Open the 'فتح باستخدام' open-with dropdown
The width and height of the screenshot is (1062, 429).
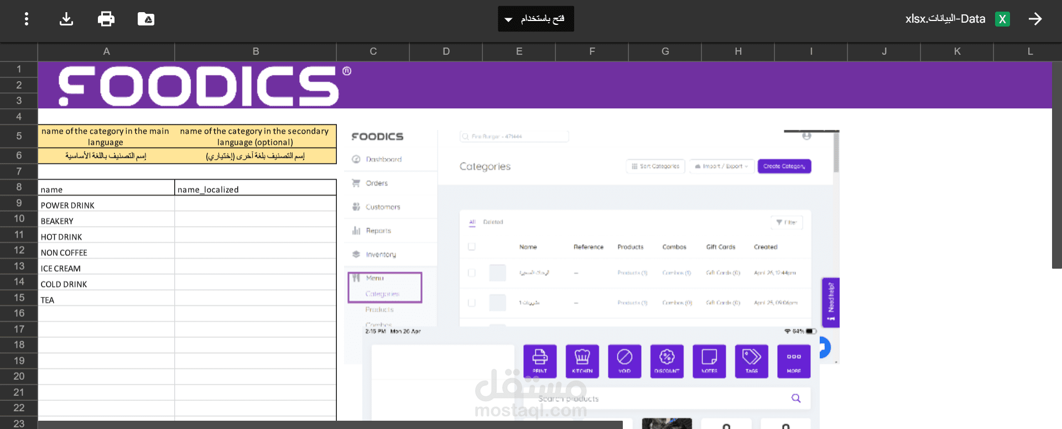pos(536,19)
